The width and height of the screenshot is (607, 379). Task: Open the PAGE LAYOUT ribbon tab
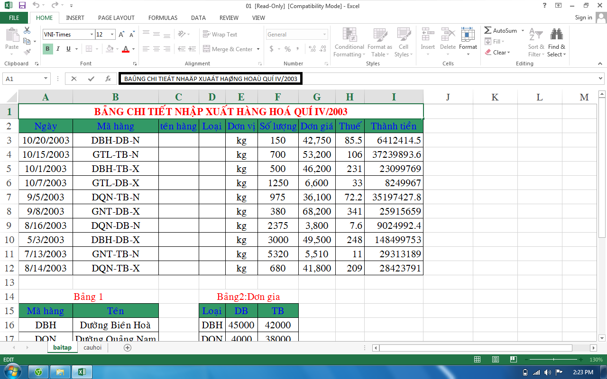pyautogui.click(x=116, y=18)
